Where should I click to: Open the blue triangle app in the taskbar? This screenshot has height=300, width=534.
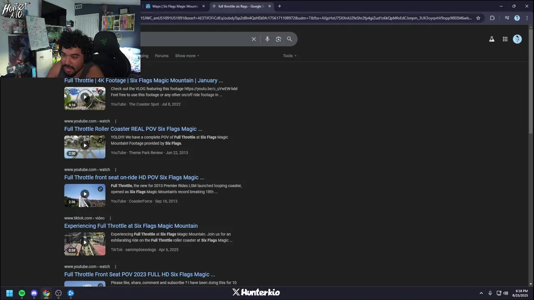71,293
